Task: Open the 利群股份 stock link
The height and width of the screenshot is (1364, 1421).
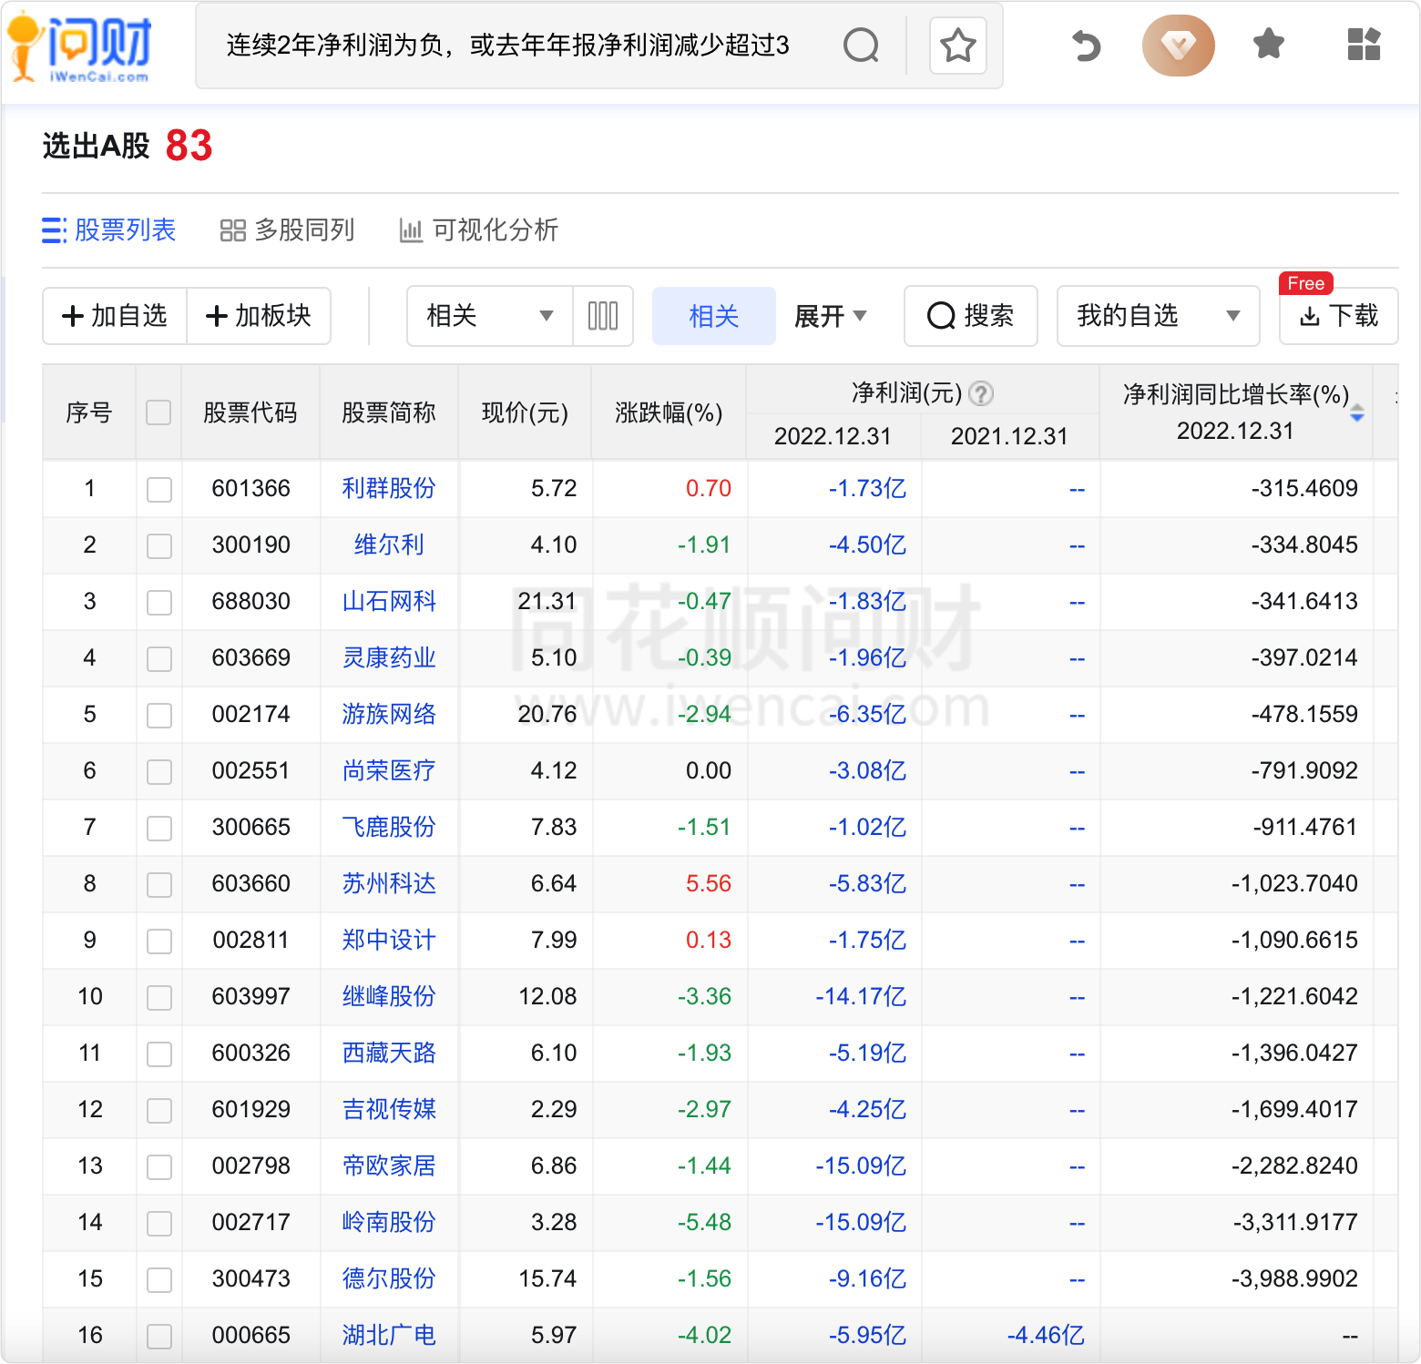Action: point(389,489)
